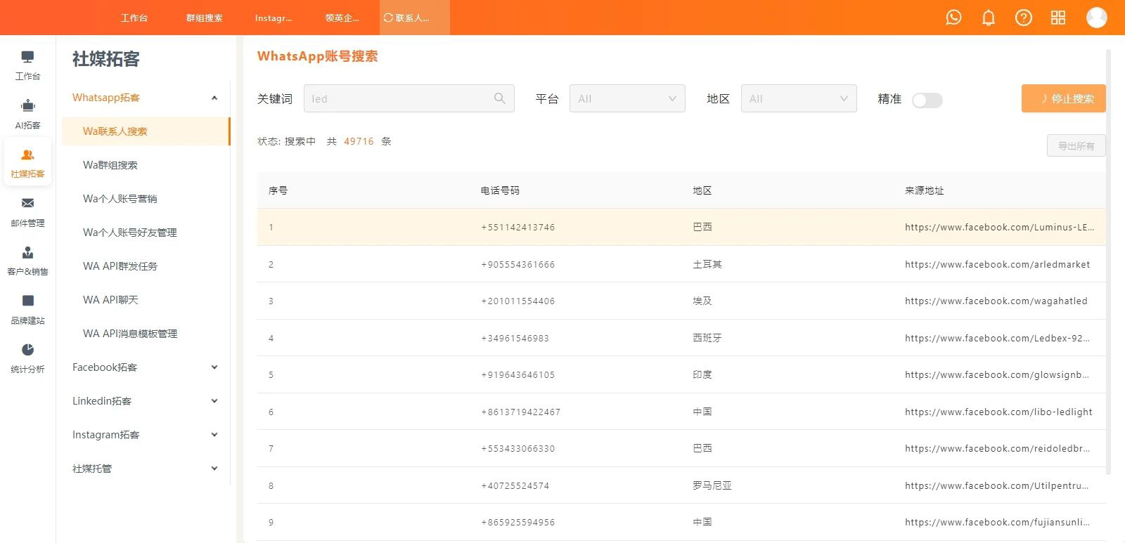Select phone number +919643646105

518,374
